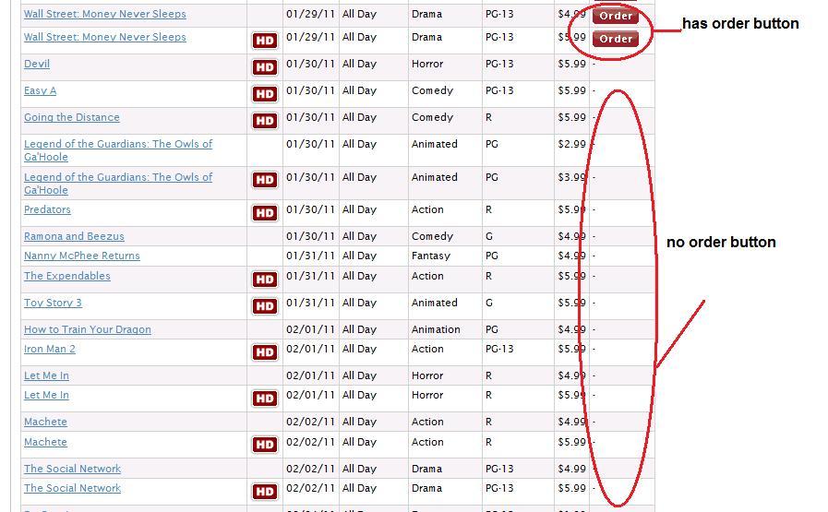Click G rating in Toy Story 3 row
The width and height of the screenshot is (828, 512).
click(489, 303)
